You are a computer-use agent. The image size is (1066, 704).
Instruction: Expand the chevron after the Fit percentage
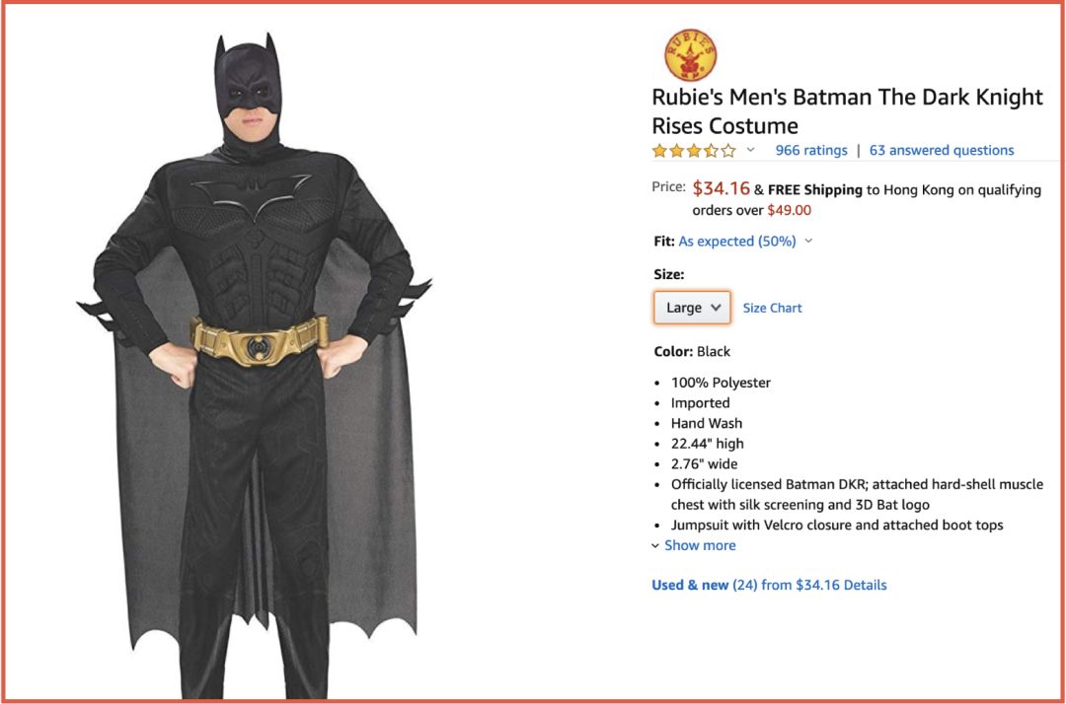pyautogui.click(x=808, y=241)
